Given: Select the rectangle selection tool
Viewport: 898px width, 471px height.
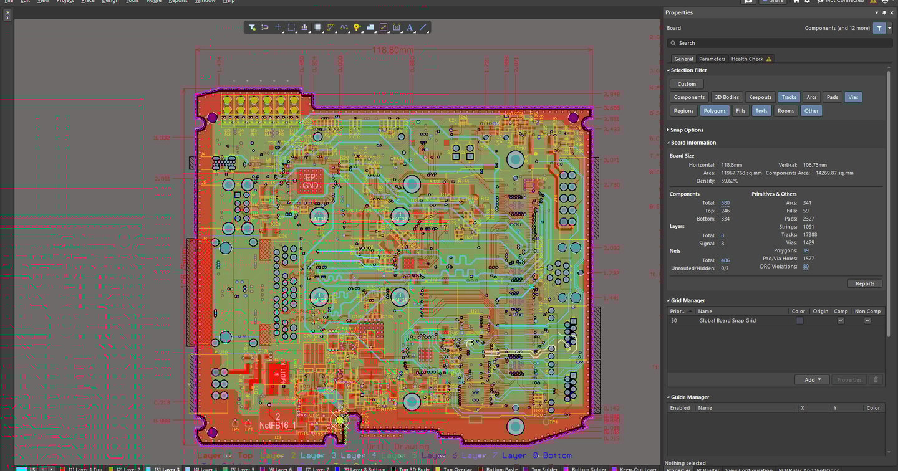Looking at the screenshot, I should click(x=291, y=27).
